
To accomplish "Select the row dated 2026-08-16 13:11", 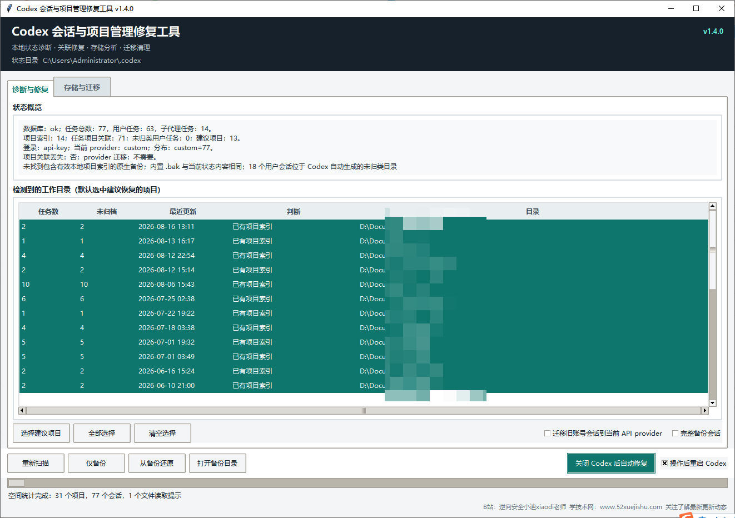I will coord(364,227).
